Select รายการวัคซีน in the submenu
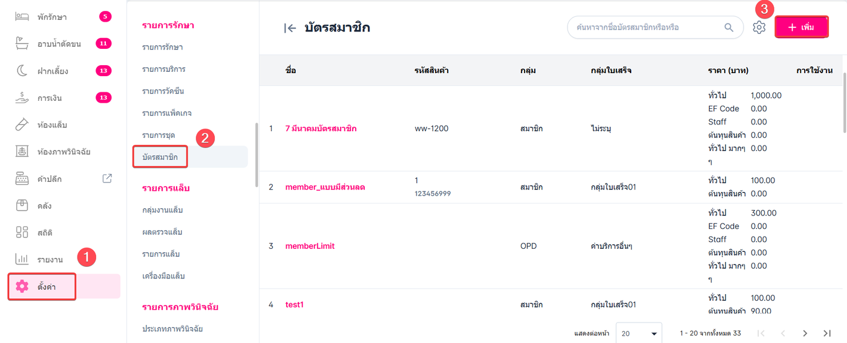Viewport: 847px width, 343px height. click(163, 91)
